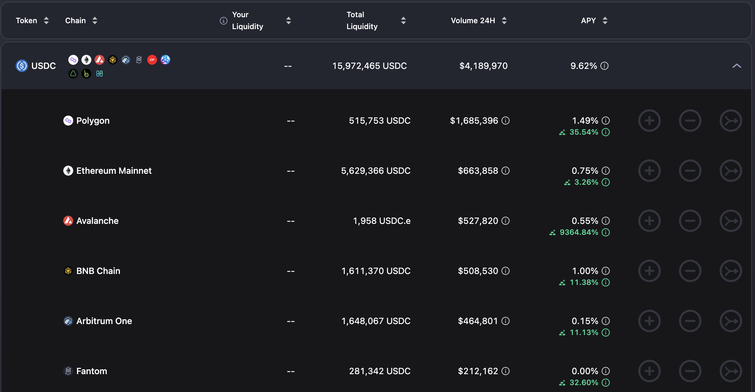This screenshot has width=755, height=392.
Task: Remove liquidity from Ethereum Mainnet pool
Action: pos(690,171)
